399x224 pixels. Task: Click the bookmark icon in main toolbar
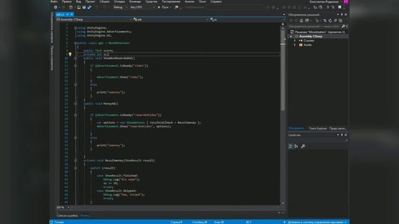point(339,7)
